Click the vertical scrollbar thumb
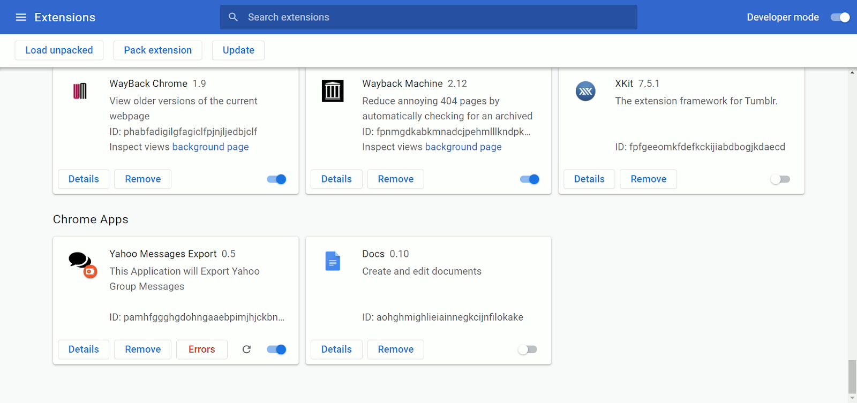Image resolution: width=857 pixels, height=403 pixels. pos(852,377)
